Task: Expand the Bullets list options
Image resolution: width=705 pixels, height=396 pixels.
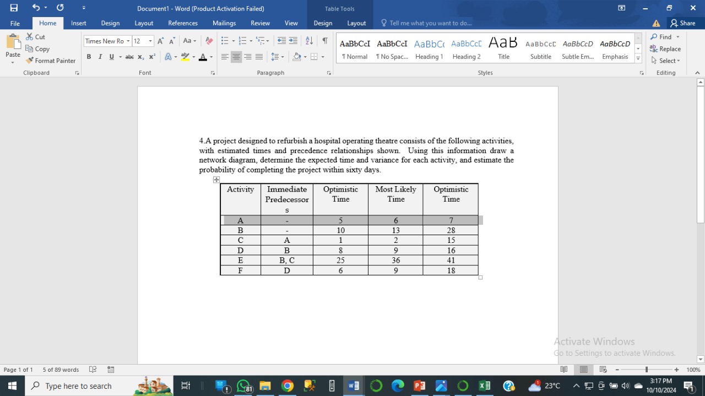Action: [234, 41]
